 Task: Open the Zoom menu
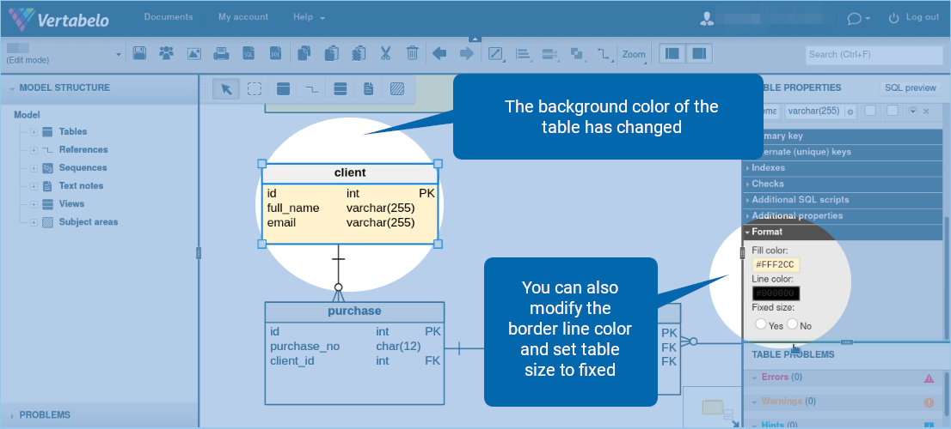point(634,54)
